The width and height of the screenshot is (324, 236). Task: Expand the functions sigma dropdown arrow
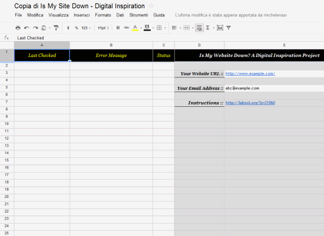coord(213,28)
